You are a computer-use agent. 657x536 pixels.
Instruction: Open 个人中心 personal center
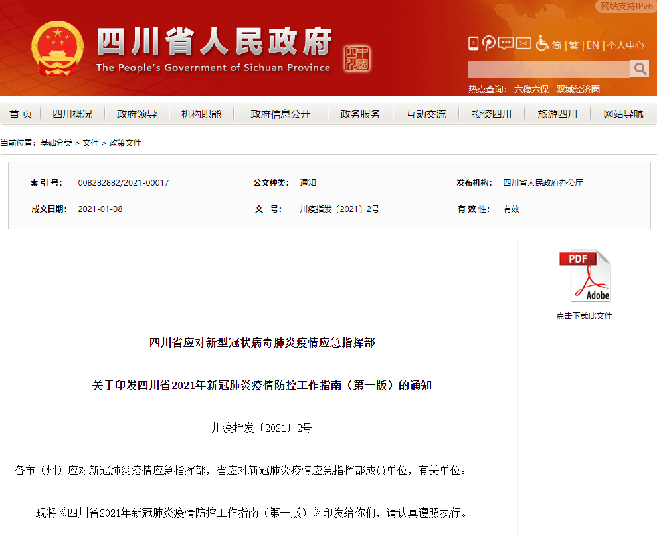(626, 45)
